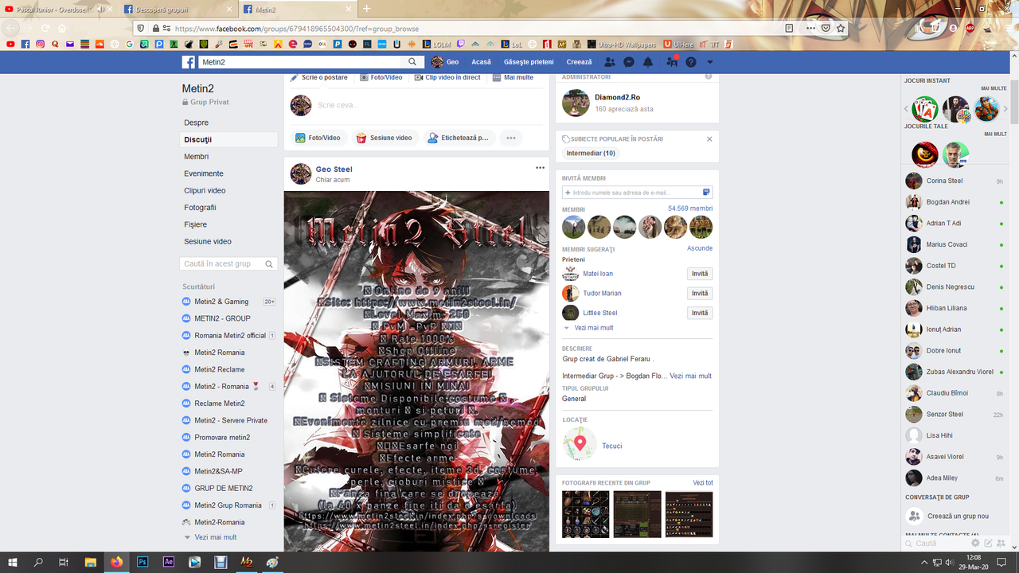
Task: Open Romania Metin2 official shortcut
Action: [230, 336]
